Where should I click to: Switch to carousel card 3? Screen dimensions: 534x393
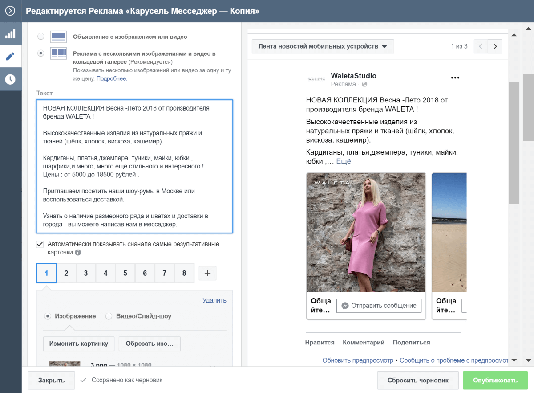click(x=85, y=273)
